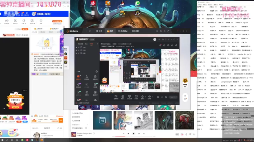
Task: Click the music player progress bar
Action: coord(134,136)
